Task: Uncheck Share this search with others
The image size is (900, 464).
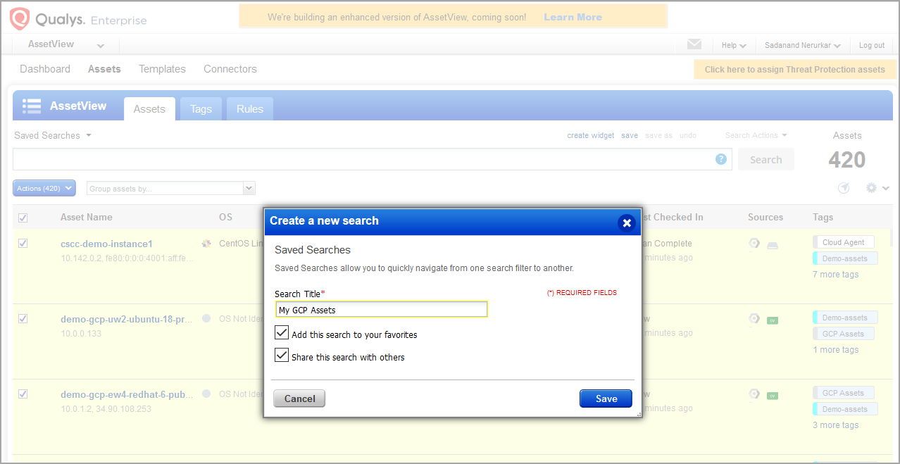Action: [282, 355]
